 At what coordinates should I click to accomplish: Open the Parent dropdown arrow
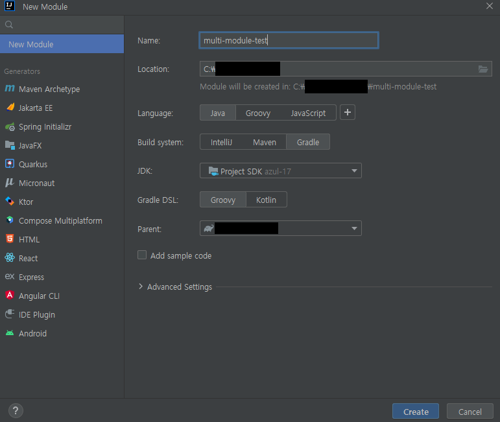[x=354, y=229]
